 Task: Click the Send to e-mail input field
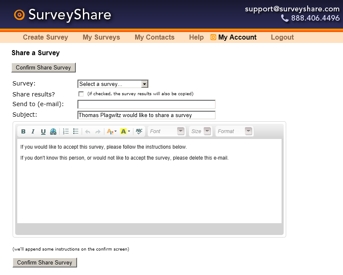pos(146,104)
